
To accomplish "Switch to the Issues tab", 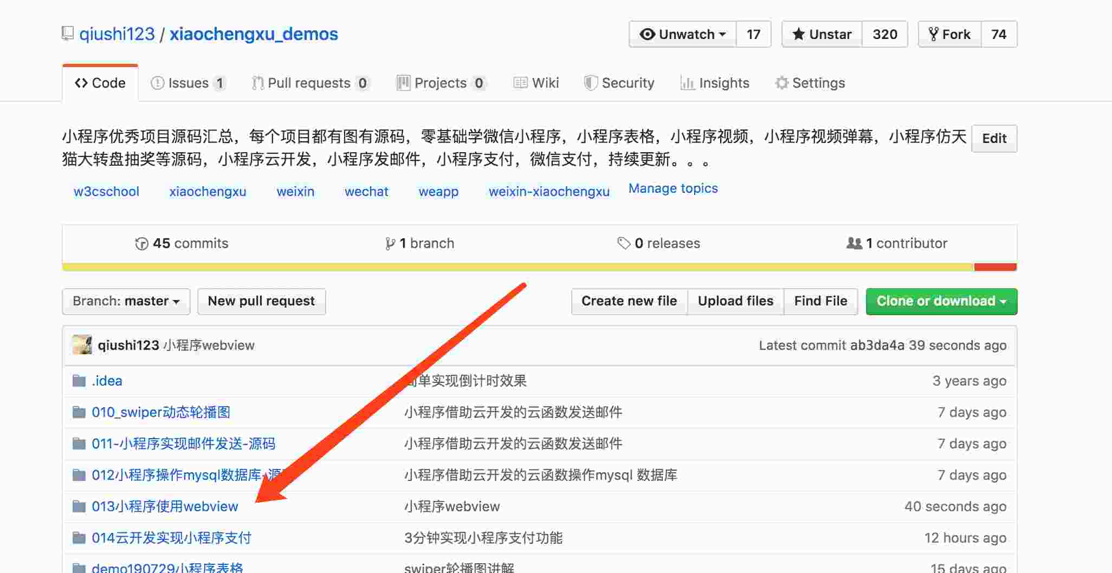I will click(x=188, y=83).
